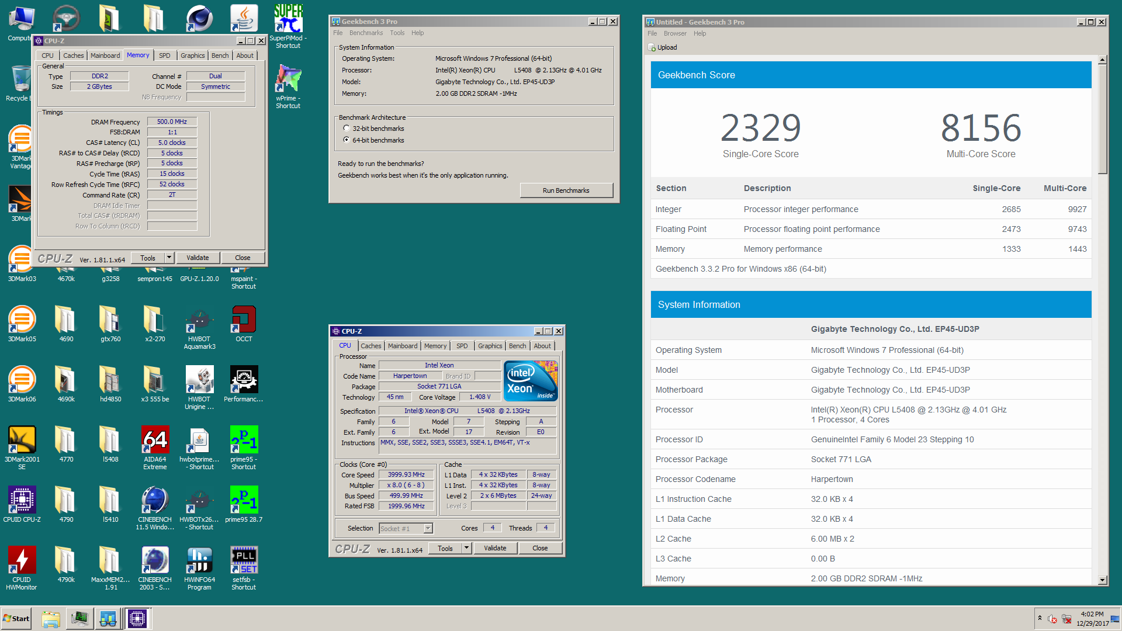Open 3DMark05 desktop icon
1122x631 pixels.
[x=22, y=320]
